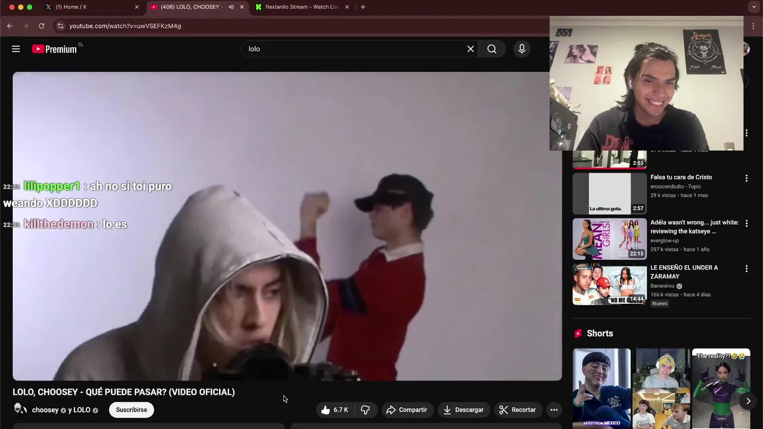Close the flextanilo Stream tab
Image resolution: width=763 pixels, height=429 pixels.
point(347,7)
